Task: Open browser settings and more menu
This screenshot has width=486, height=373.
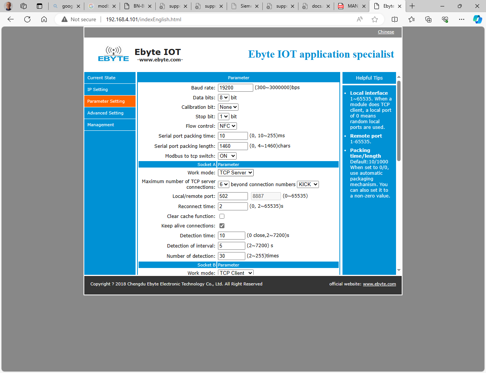Action: (462, 19)
